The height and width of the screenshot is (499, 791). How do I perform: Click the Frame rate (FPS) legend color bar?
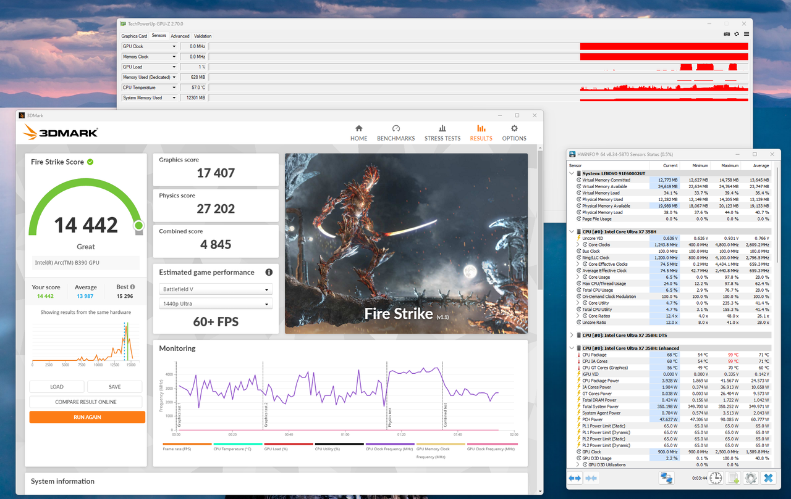coord(187,443)
